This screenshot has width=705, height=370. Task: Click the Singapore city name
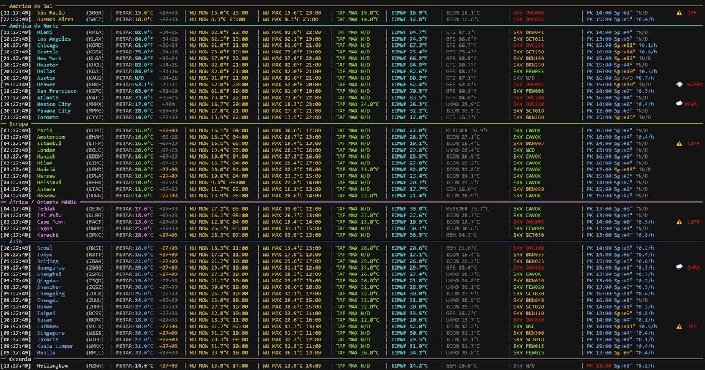click(x=51, y=333)
